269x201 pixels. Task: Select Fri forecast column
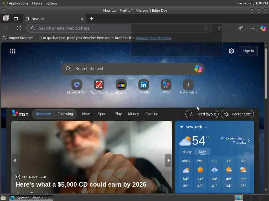(229, 173)
